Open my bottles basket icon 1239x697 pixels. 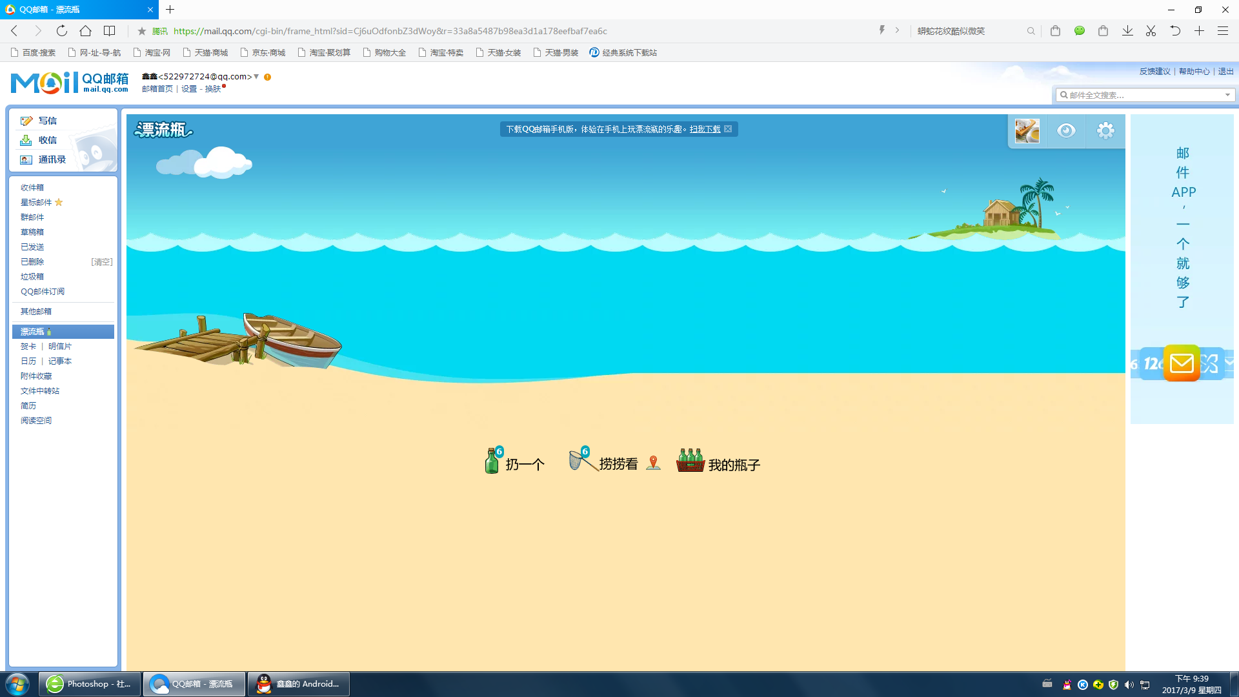pyautogui.click(x=690, y=461)
